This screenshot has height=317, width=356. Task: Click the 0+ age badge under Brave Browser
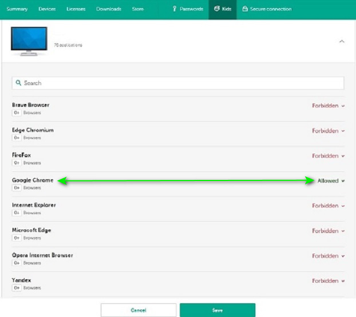pyautogui.click(x=17, y=113)
